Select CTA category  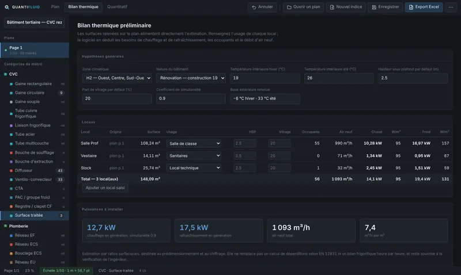(x=35, y=189)
